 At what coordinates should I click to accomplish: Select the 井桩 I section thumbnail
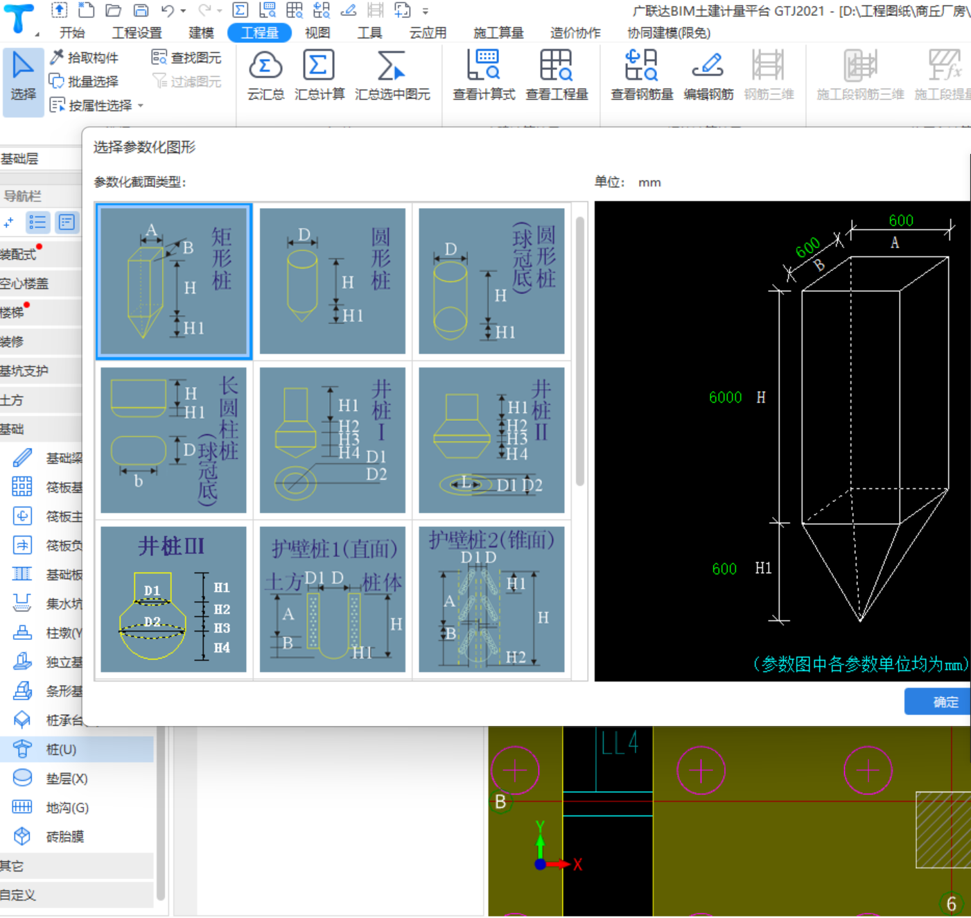(333, 440)
